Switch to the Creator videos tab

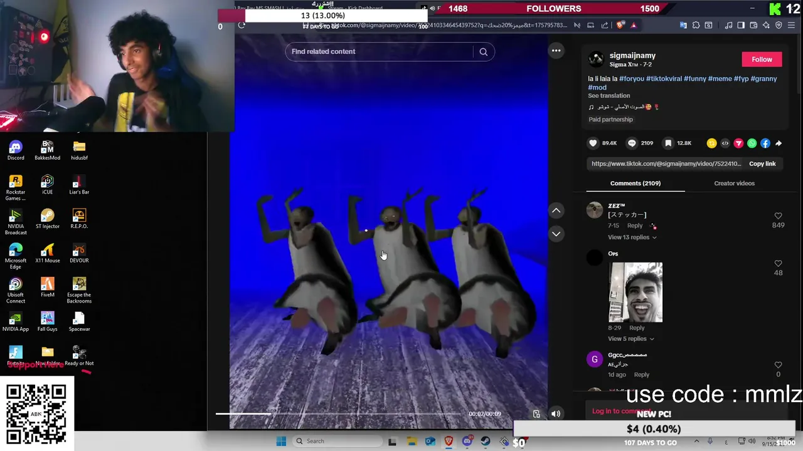[734, 184]
